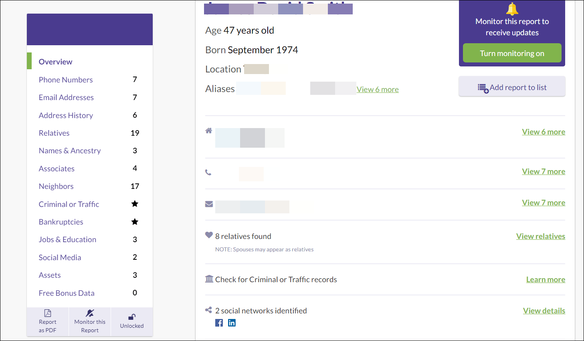Click 2 social networks identified text
The height and width of the screenshot is (341, 584).
coord(261,311)
